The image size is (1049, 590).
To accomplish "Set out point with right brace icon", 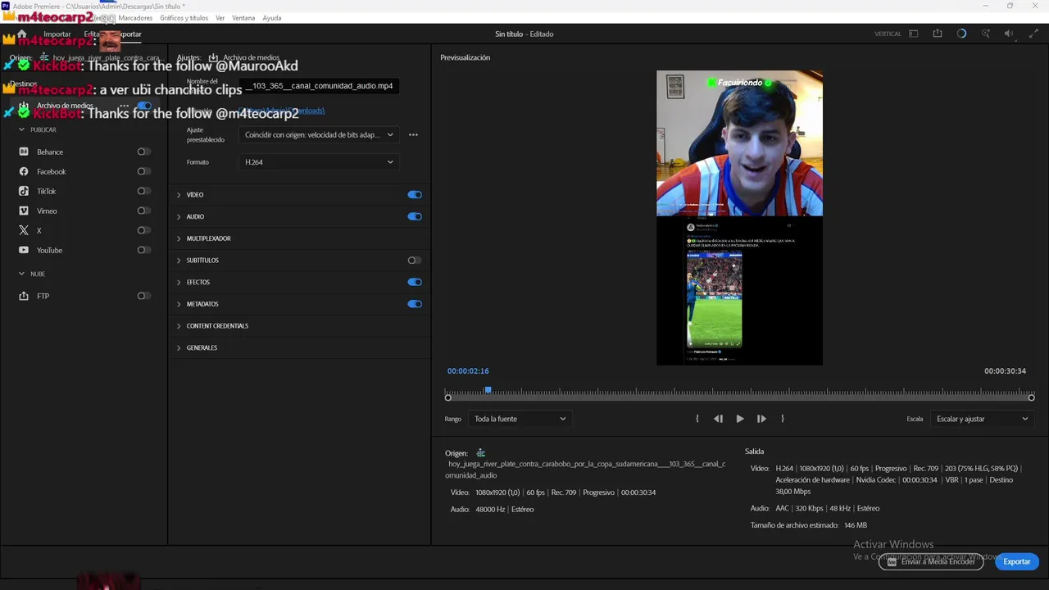I will [x=783, y=419].
